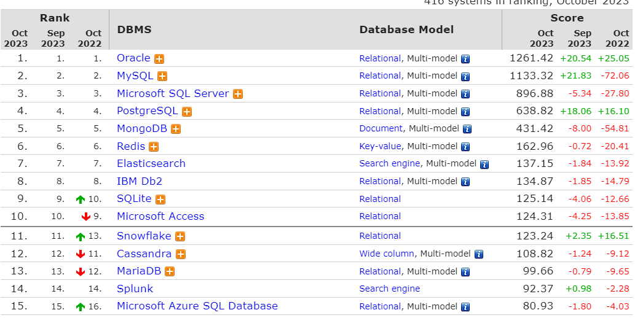Click the info icon in MongoDB row
The height and width of the screenshot is (318, 640).
tap(467, 130)
